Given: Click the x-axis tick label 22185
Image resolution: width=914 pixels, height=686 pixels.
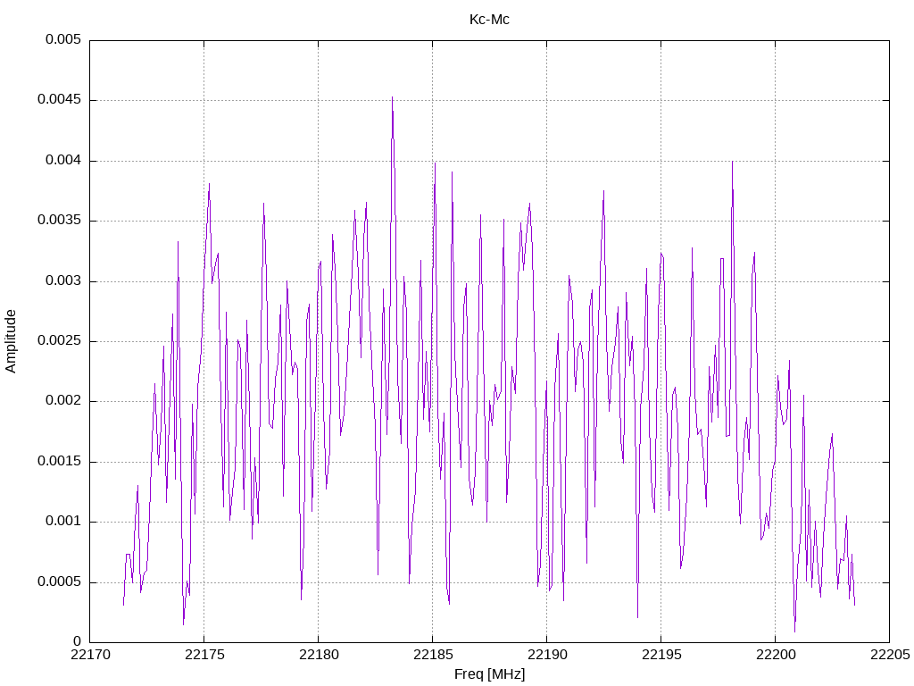Looking at the screenshot, I should click(433, 655).
